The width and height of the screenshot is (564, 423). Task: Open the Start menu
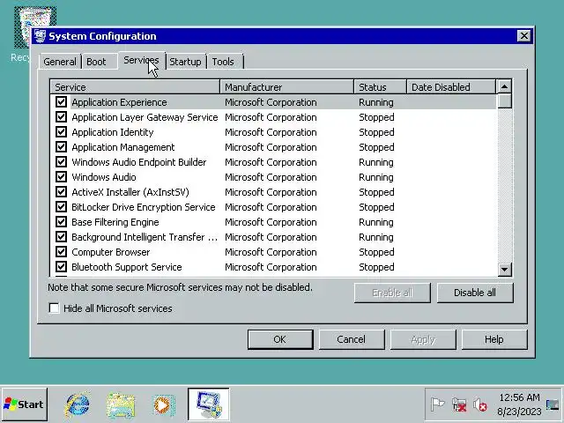(x=24, y=404)
